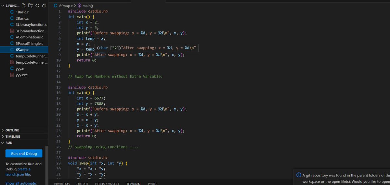This screenshot has height=185, width=390.
Task: Click the C icon beside 1Basic.c
Action: point(12,12)
